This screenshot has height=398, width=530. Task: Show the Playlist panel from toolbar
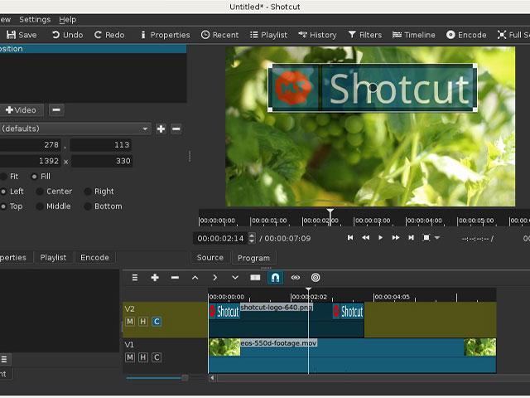tap(268, 35)
